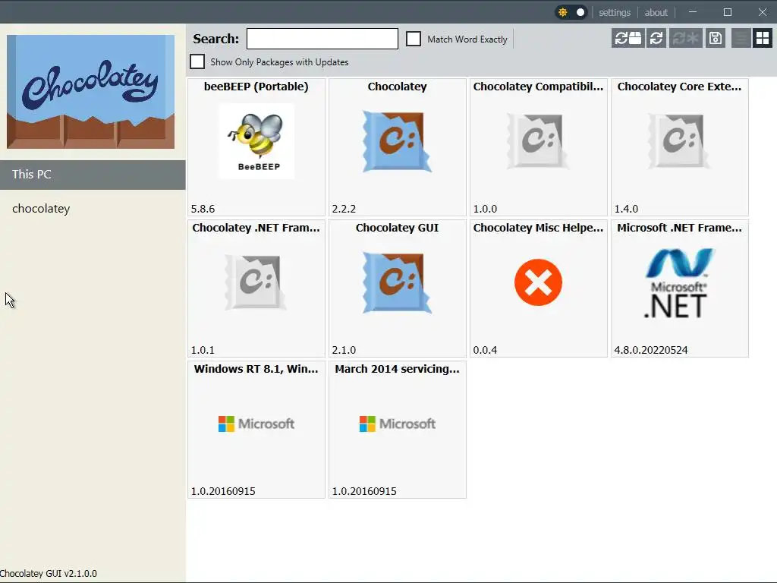Click the March 2014 servicing... title
777x583 pixels.
[397, 370]
